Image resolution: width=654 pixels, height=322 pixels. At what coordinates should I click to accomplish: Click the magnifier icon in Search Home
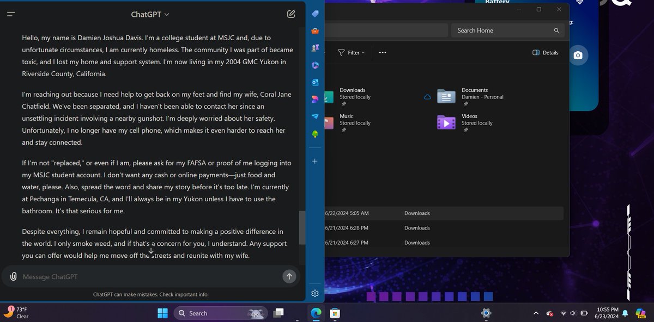point(556,30)
